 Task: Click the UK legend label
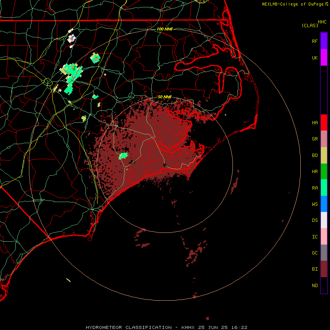(x=315, y=58)
